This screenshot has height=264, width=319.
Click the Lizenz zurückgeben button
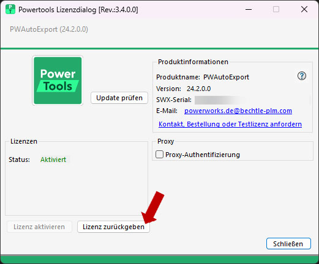pyautogui.click(x=113, y=227)
